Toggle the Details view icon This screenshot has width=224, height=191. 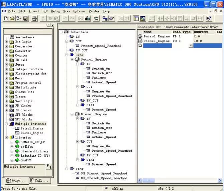coord(142,19)
